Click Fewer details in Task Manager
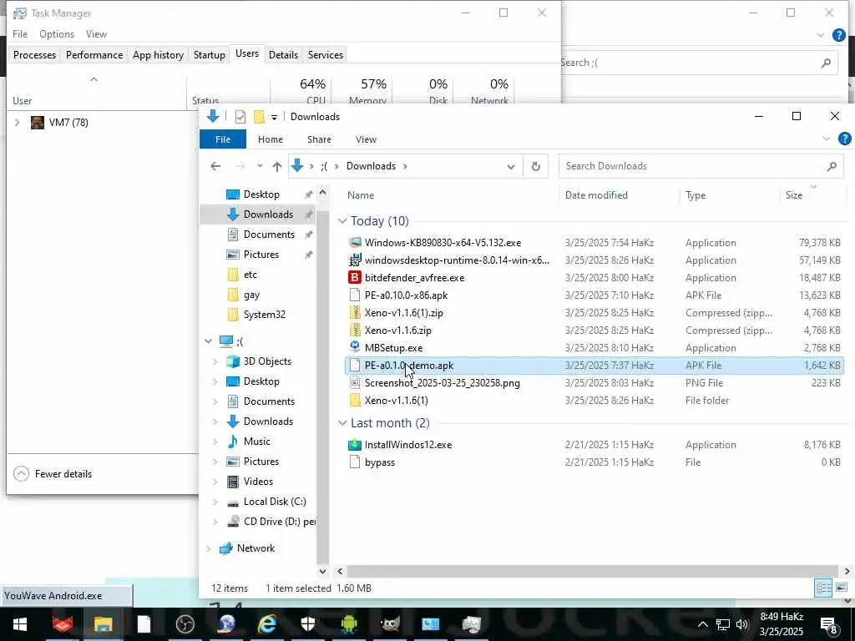 53,474
